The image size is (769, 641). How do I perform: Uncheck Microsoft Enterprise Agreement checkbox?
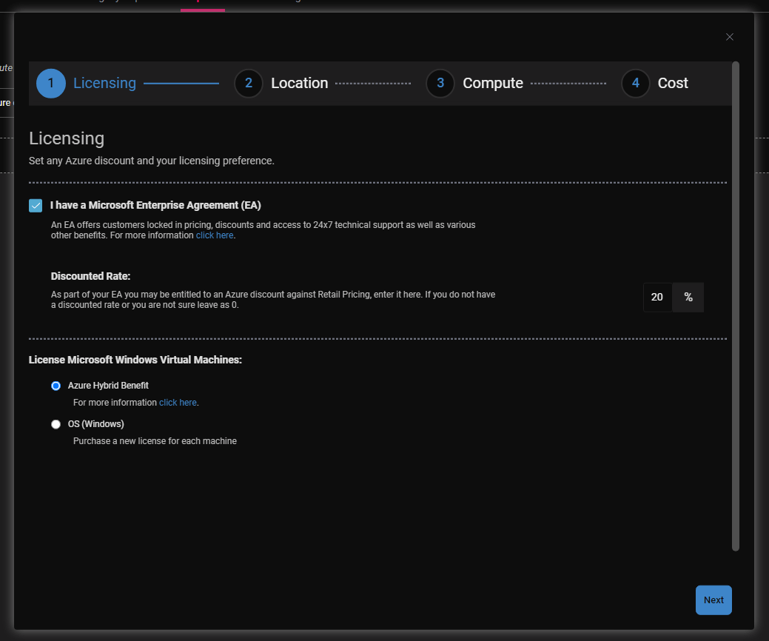36,206
